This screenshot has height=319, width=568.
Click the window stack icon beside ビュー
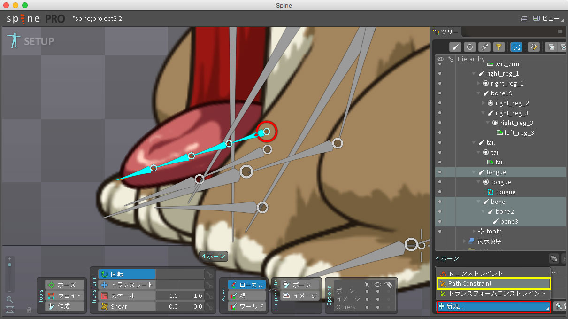524,19
